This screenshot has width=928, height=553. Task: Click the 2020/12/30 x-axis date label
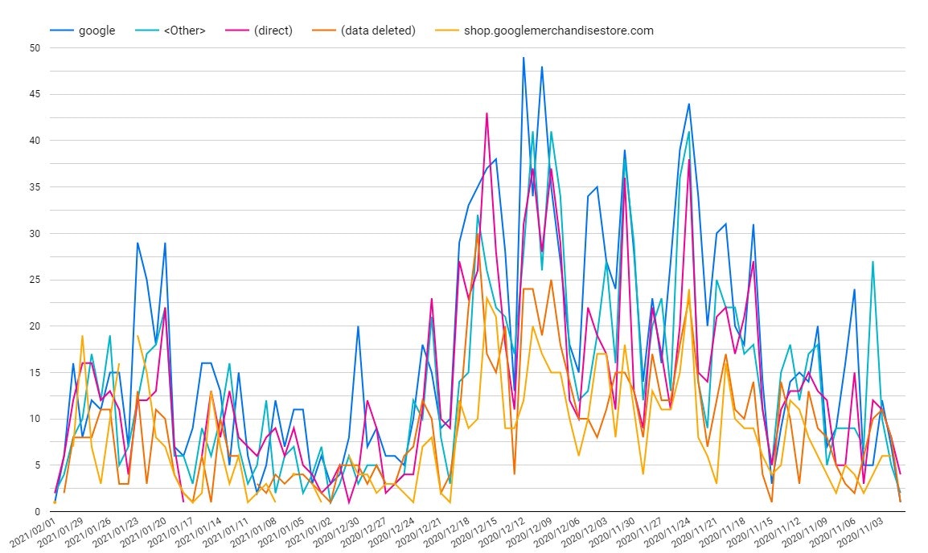pos(336,532)
